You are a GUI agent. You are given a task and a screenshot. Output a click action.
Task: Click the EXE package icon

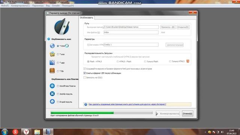click(52, 54)
